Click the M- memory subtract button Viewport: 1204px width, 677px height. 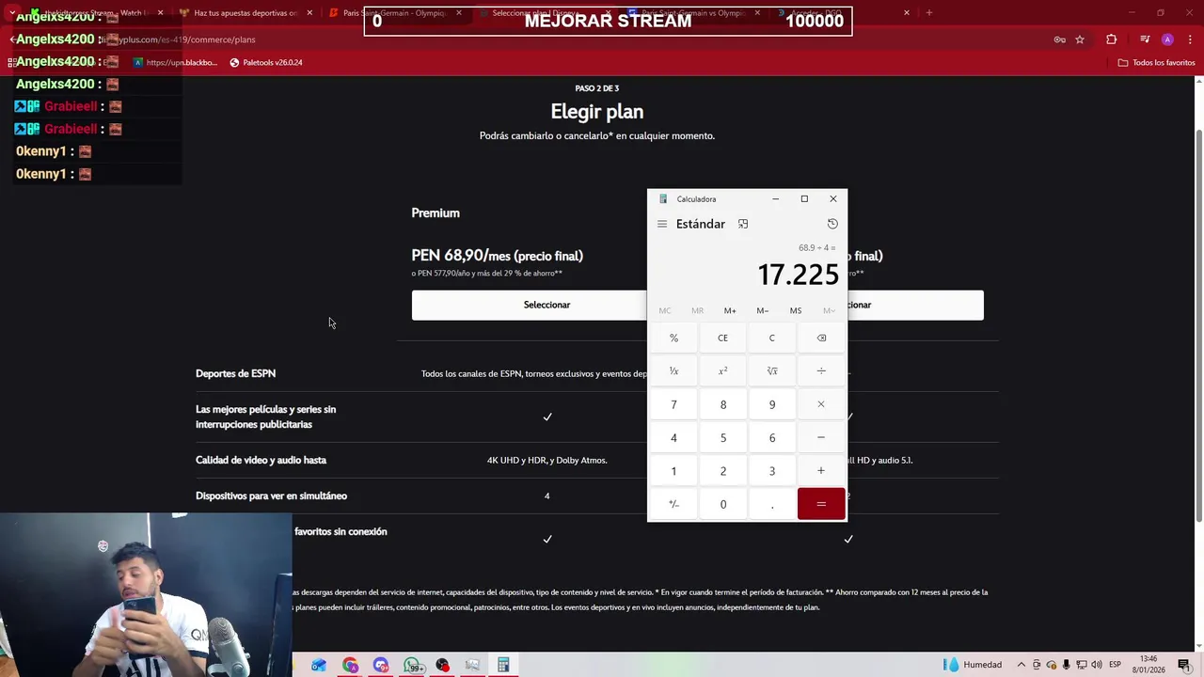click(x=763, y=310)
